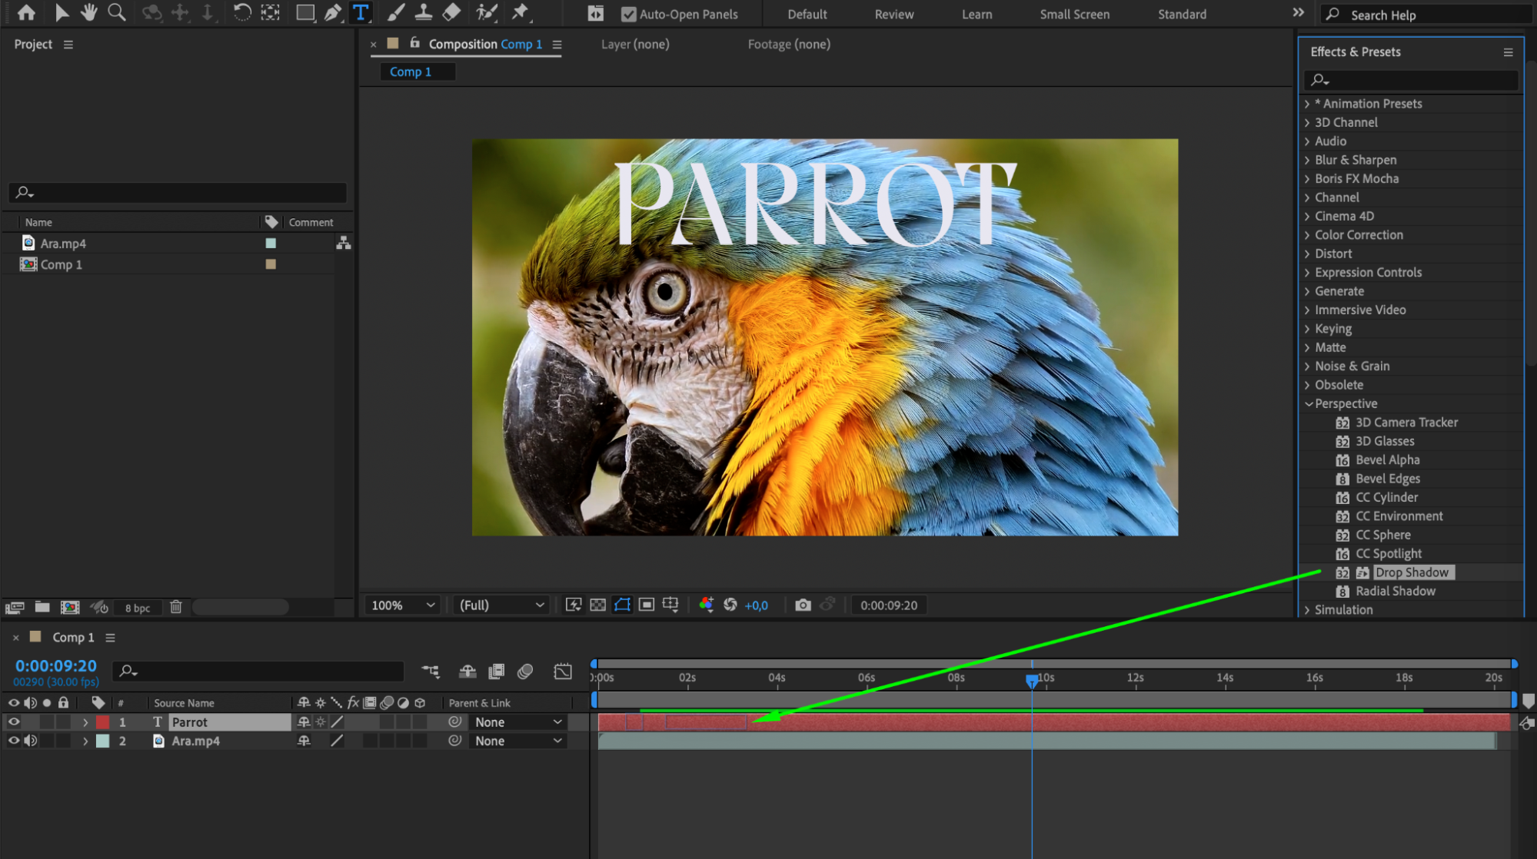Click red label color of Parrot layer
Viewport: 1537px width, 859px height.
click(x=102, y=722)
